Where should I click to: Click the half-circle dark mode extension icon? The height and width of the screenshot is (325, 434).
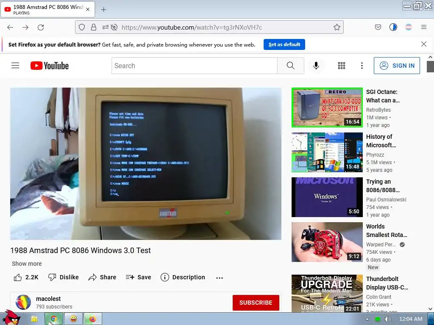pyautogui.click(x=393, y=27)
